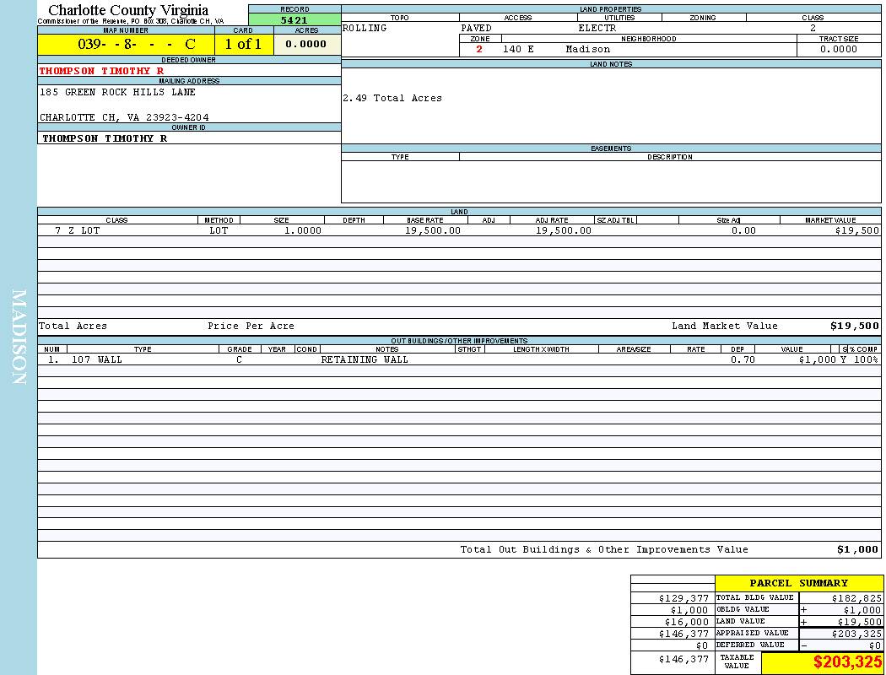The width and height of the screenshot is (886, 675).
Task: Select the $182,825 total building value
Action: (856, 597)
